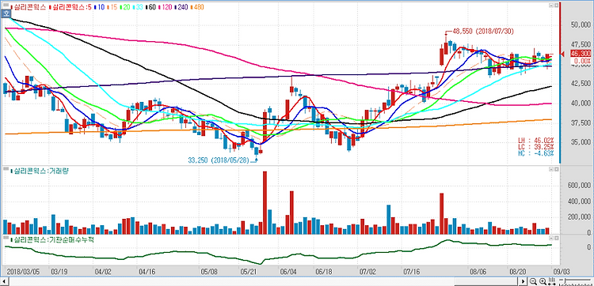The width and height of the screenshot is (594, 286).
Task: Click the '08/06' date axis label
Action: [x=478, y=271]
